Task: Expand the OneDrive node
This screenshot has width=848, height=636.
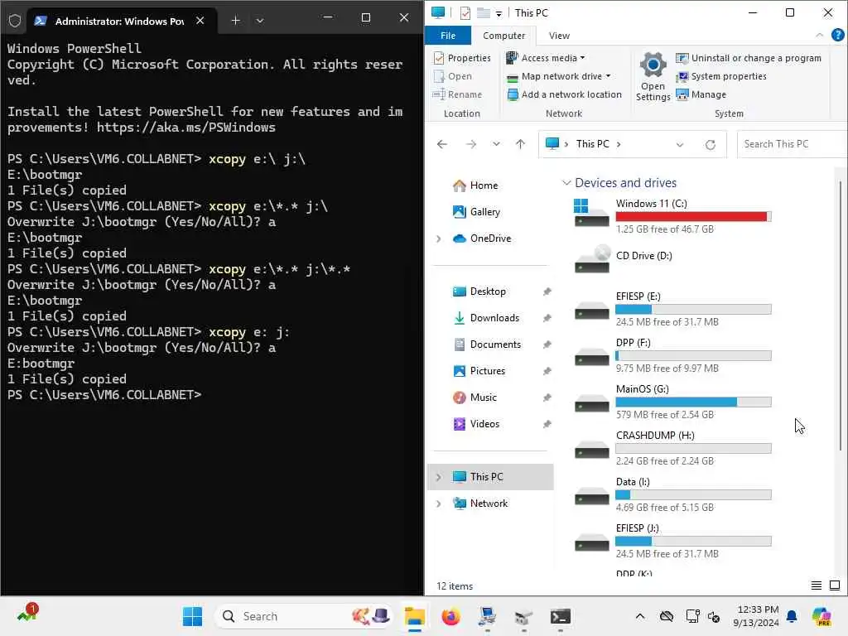Action: pyautogui.click(x=439, y=238)
